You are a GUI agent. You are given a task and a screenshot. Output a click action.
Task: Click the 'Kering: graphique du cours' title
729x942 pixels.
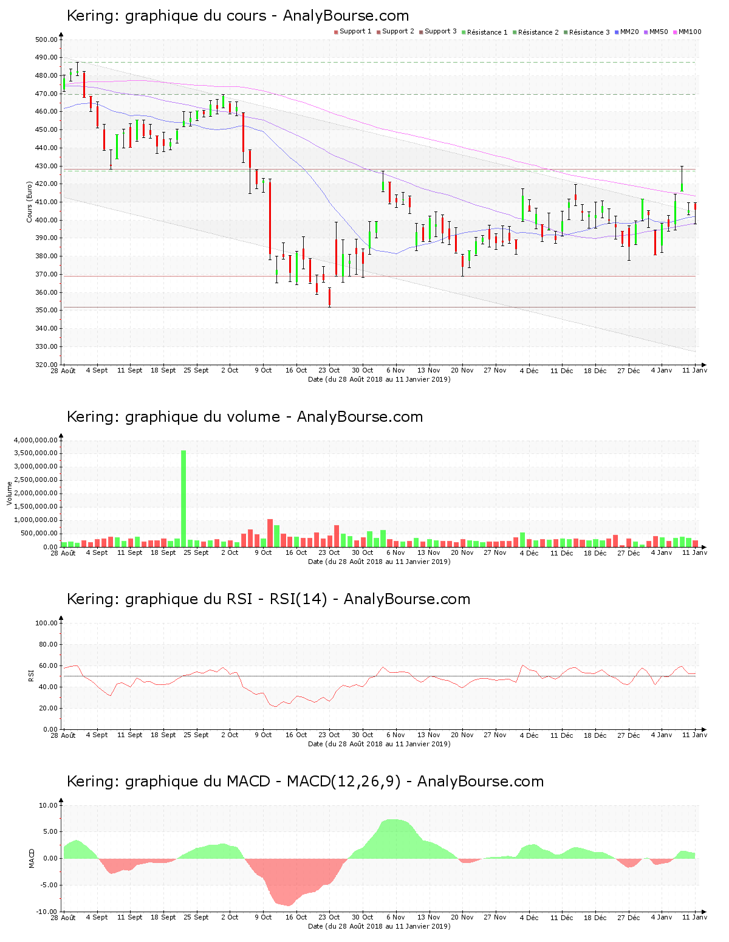(238, 16)
